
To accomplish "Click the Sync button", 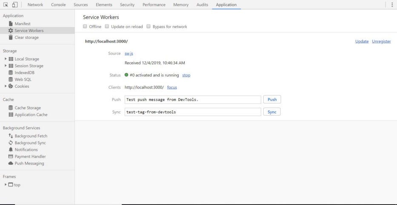I will [x=272, y=112].
